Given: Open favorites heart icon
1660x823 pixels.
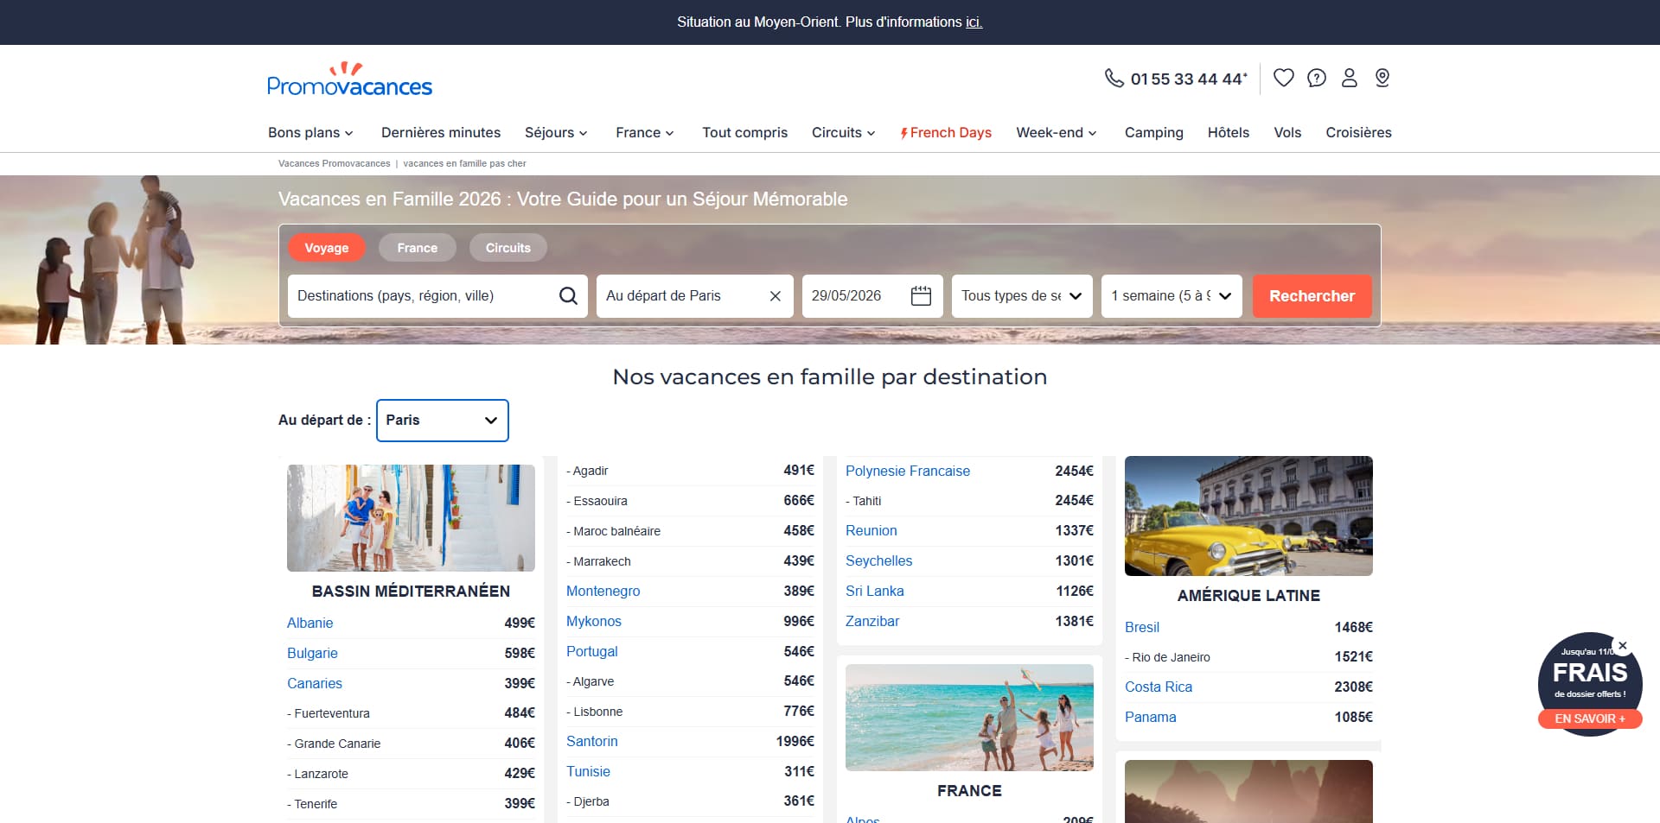Looking at the screenshot, I should 1284,78.
